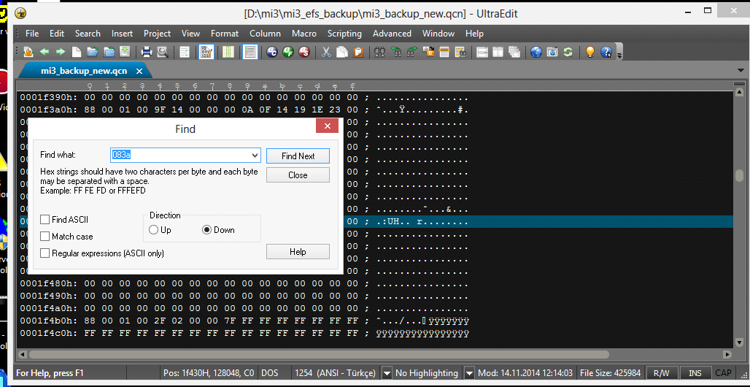This screenshot has width=750, height=387.
Task: Click the globe web browser icon
Action: [536, 52]
